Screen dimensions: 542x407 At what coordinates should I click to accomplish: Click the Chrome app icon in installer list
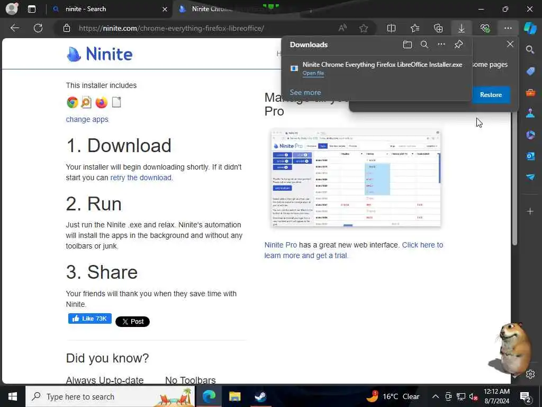(72, 102)
